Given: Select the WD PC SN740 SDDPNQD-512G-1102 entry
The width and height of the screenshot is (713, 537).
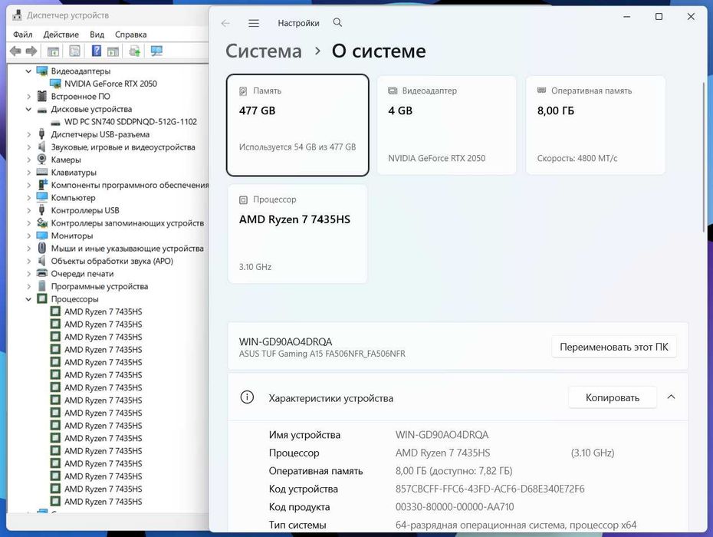Looking at the screenshot, I should point(130,122).
